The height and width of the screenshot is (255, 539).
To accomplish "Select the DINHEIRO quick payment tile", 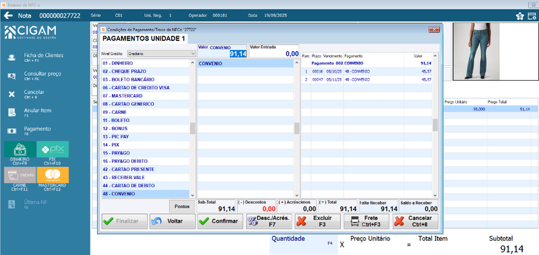I will click(20, 149).
